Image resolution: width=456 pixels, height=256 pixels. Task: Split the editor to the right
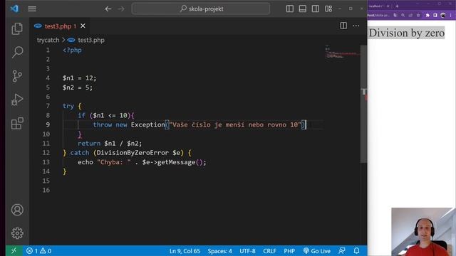343,26
